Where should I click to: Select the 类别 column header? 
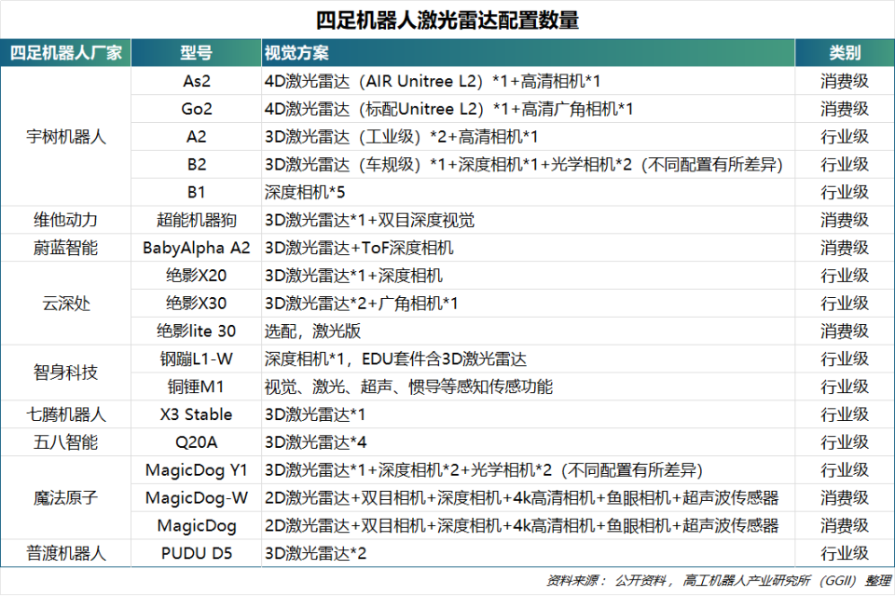coord(845,52)
